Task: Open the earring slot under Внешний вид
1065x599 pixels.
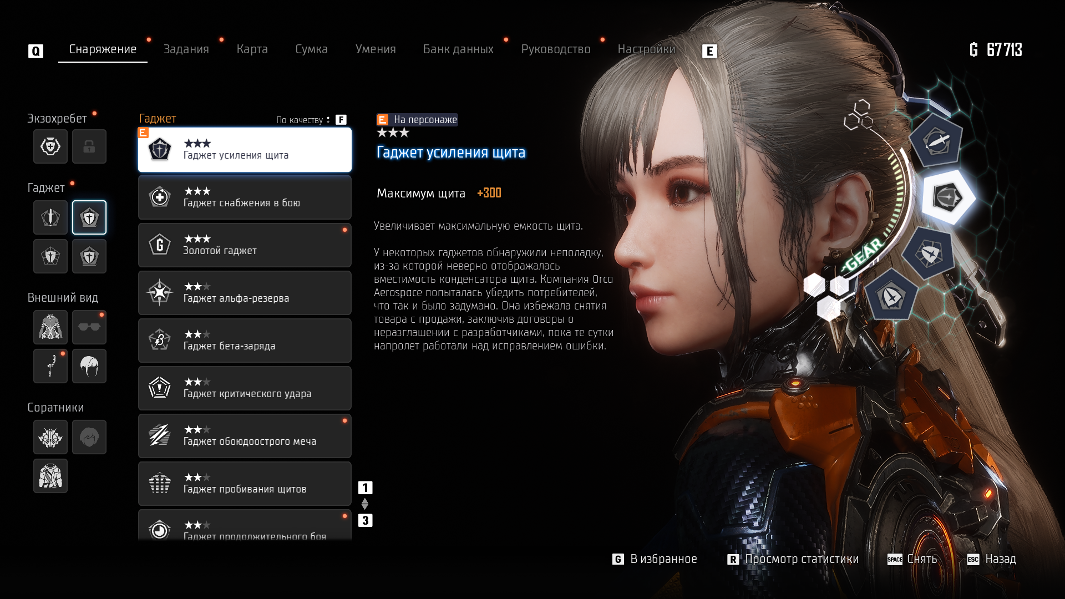Action: click(50, 366)
